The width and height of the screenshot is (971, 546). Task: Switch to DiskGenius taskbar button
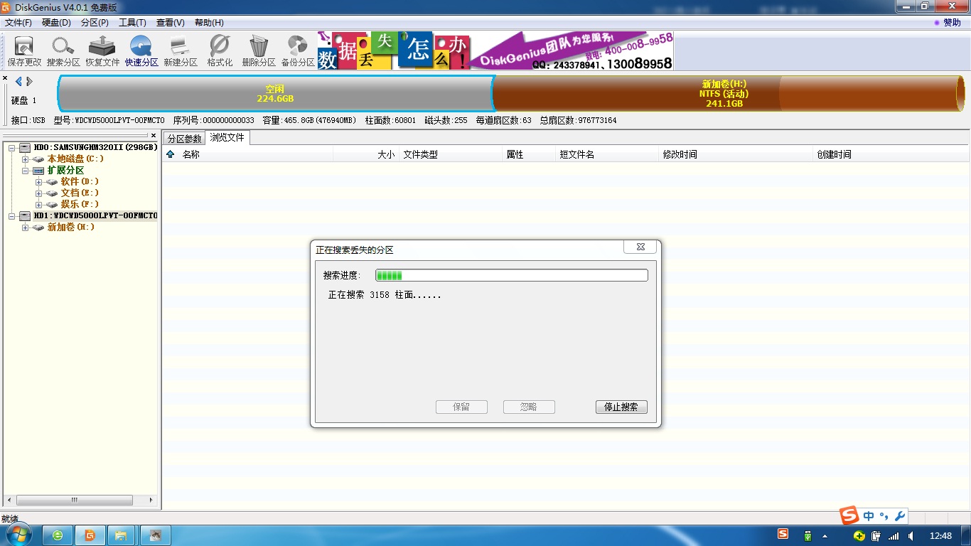pos(90,535)
